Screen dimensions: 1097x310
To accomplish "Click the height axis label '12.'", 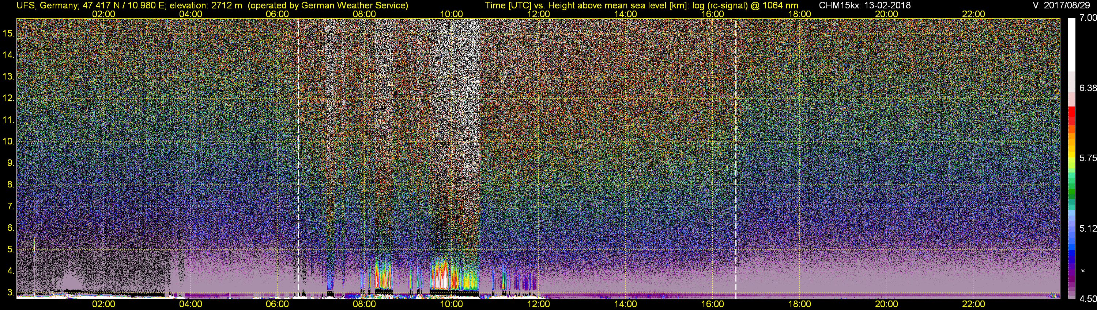I will (8, 98).
